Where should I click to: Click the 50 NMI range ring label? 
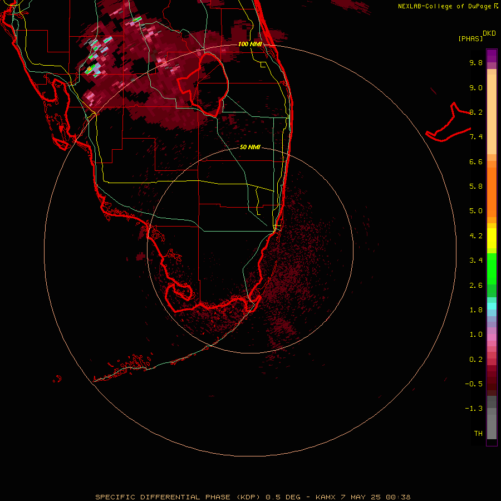click(x=250, y=147)
